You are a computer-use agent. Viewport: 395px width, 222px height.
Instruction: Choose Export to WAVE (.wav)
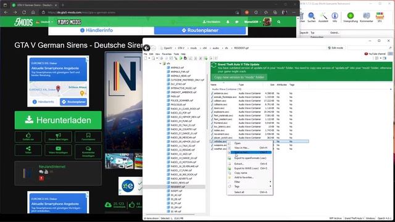[x=250, y=168]
